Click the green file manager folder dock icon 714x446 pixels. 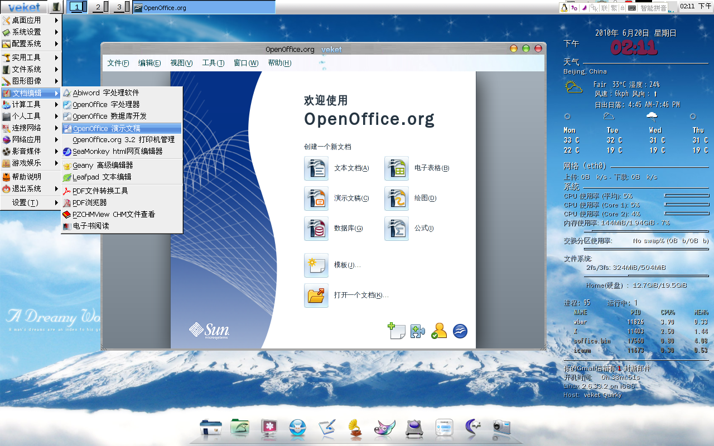240,428
